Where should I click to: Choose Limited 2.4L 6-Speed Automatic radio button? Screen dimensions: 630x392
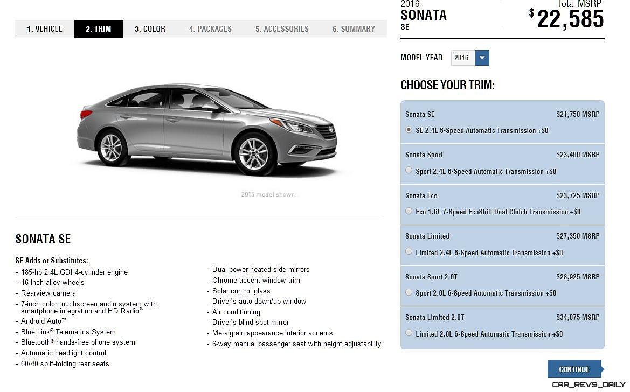(409, 252)
